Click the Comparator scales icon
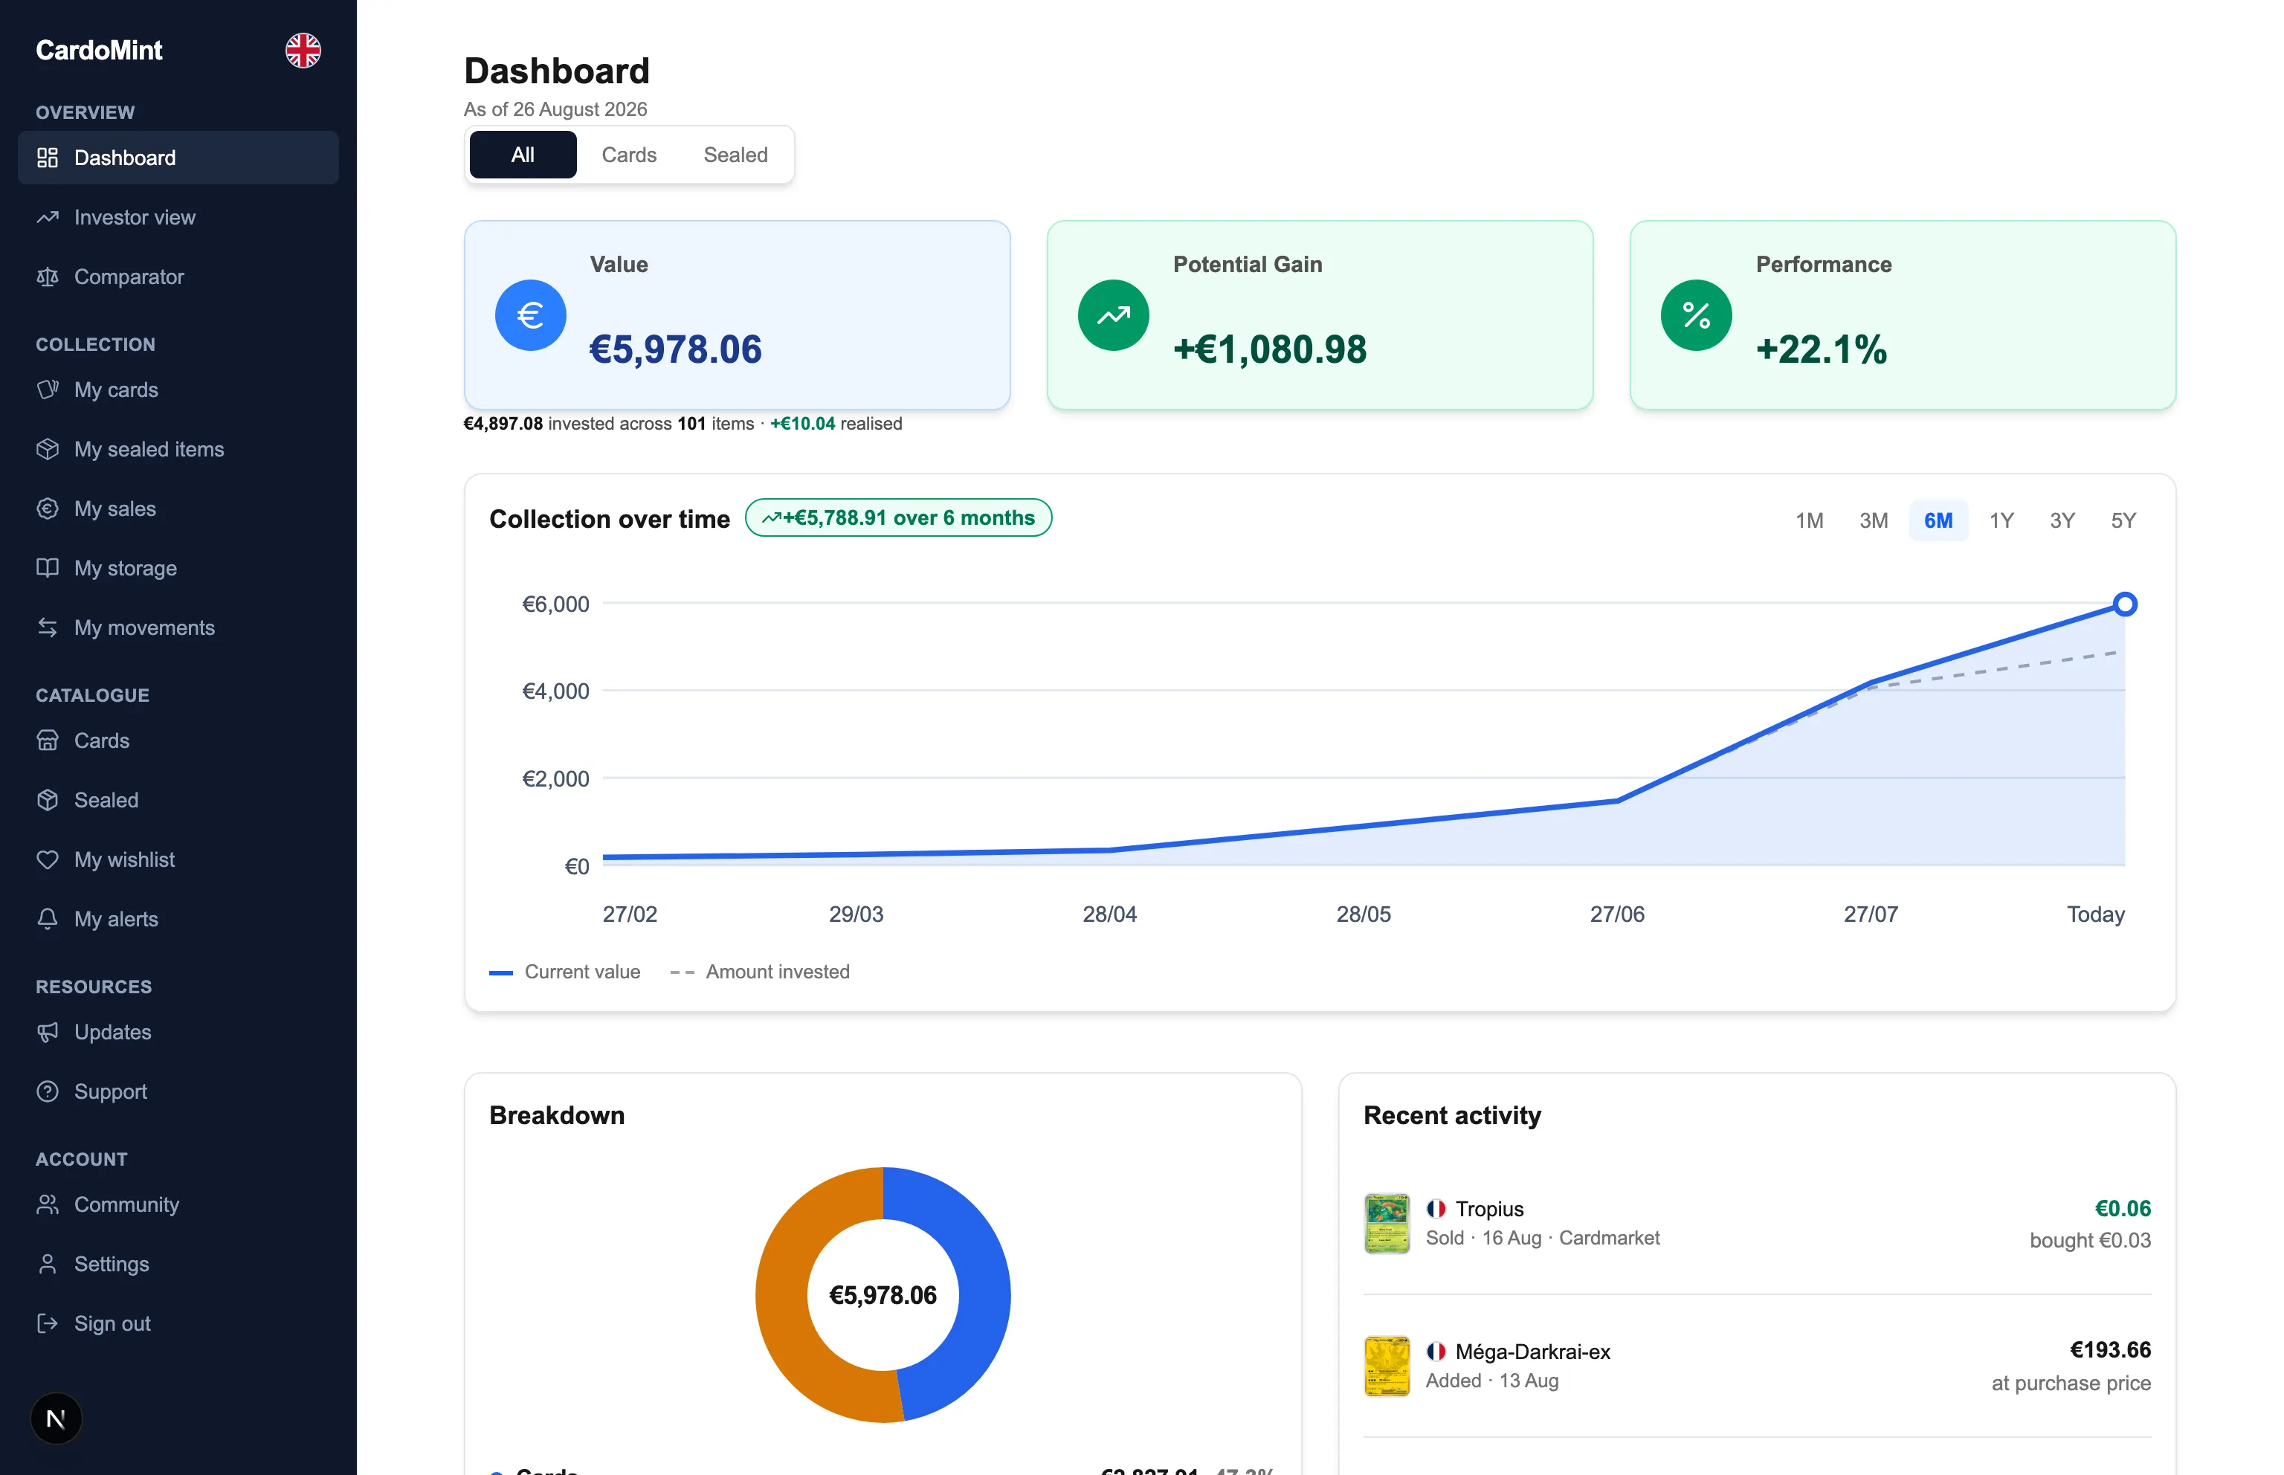2284x1475 pixels. [48, 277]
